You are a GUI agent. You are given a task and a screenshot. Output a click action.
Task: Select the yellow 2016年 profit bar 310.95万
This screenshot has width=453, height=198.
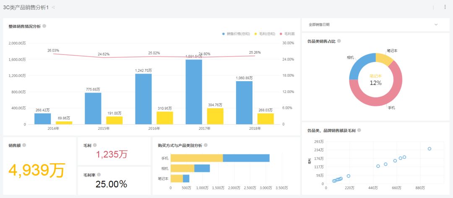pyautogui.click(x=165, y=118)
